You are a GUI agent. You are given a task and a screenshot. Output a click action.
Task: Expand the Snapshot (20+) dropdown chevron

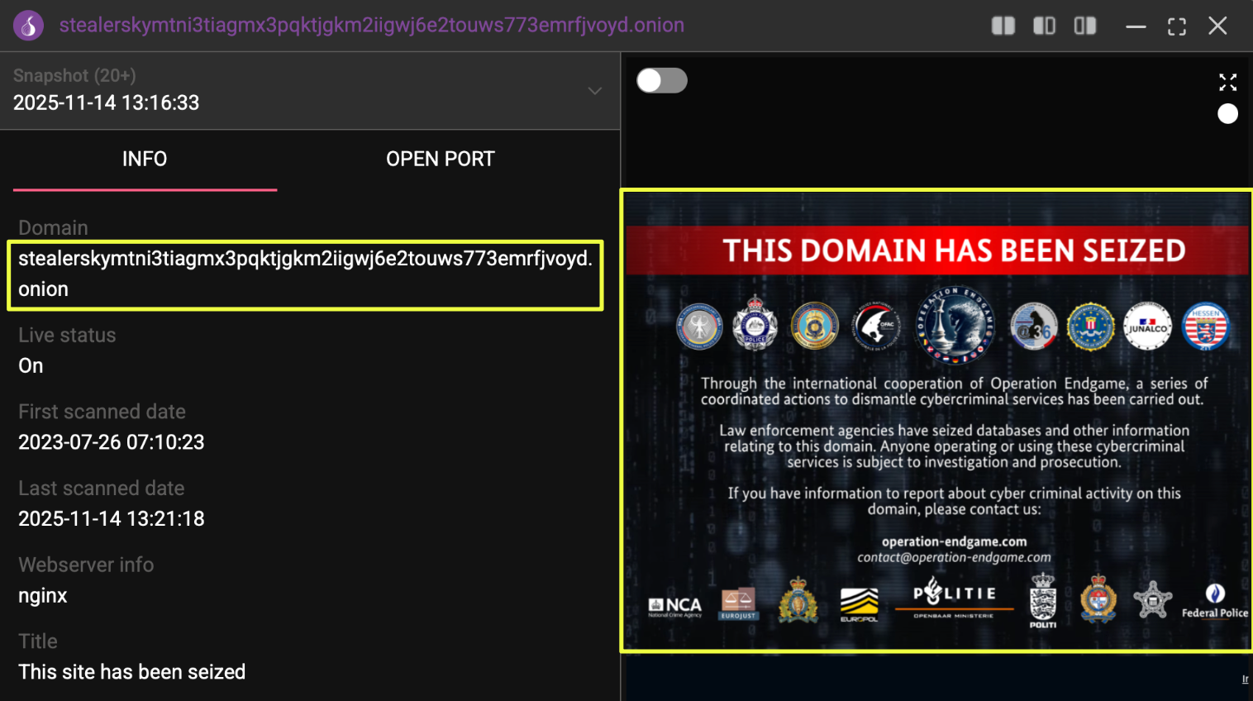(594, 91)
